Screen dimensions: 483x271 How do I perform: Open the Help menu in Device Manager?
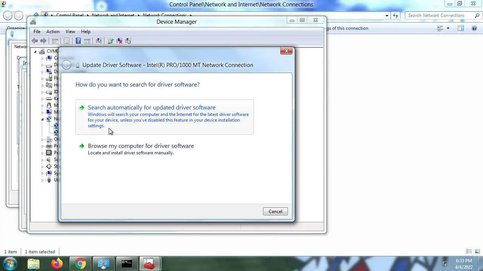tap(86, 32)
